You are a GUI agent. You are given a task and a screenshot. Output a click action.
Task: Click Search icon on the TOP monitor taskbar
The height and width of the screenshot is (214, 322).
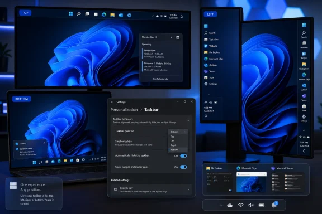pos(79,14)
